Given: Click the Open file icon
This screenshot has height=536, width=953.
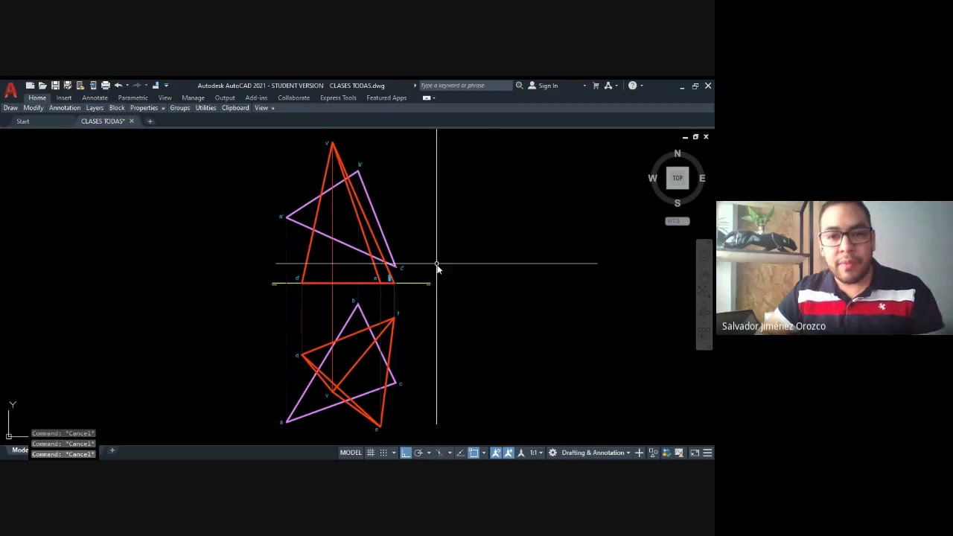Looking at the screenshot, I should (x=42, y=86).
